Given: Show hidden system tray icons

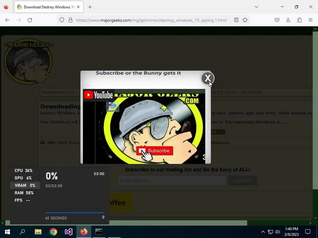Looking at the screenshot, I should pyautogui.click(x=263, y=232).
